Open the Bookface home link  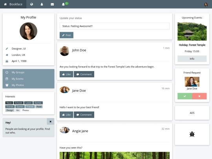13,4
